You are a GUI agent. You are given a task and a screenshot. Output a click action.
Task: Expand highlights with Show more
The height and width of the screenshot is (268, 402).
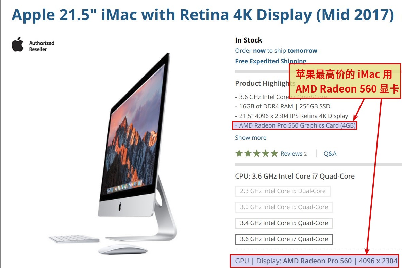pyautogui.click(x=251, y=138)
